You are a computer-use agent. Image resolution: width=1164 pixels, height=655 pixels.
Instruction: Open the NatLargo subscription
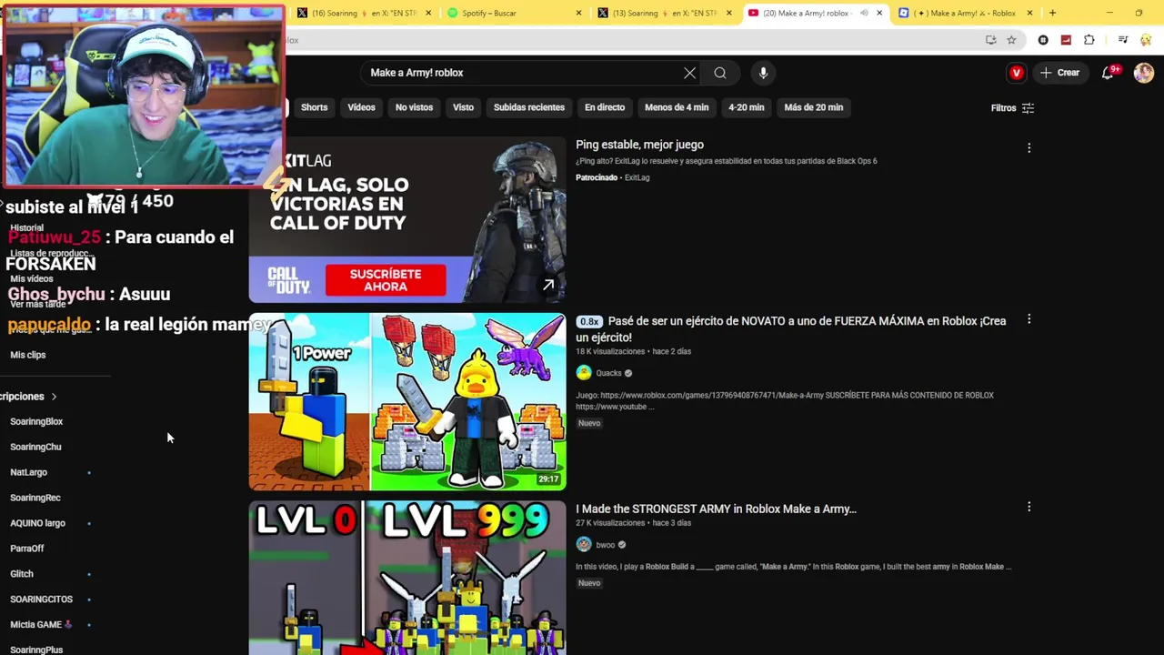pos(28,472)
